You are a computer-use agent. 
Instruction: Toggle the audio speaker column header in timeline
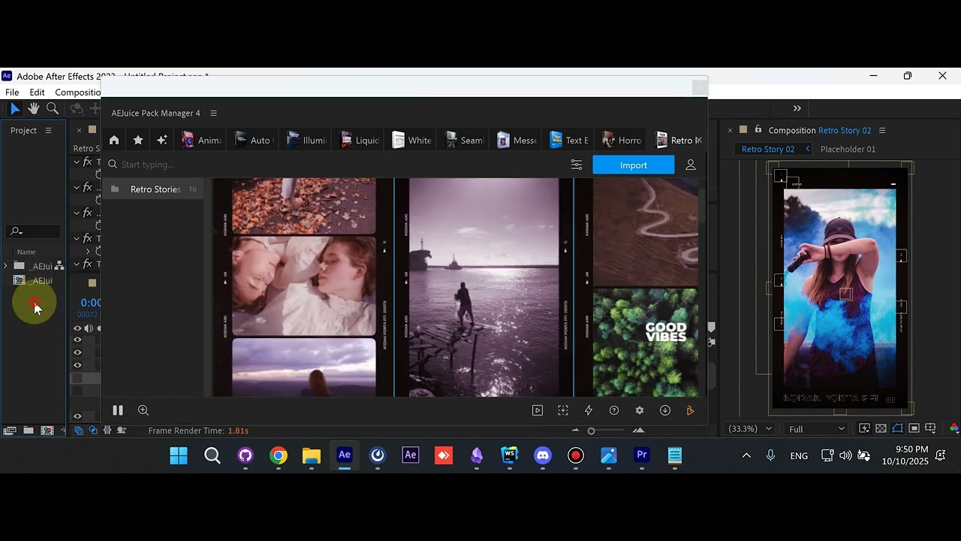pyautogui.click(x=89, y=328)
